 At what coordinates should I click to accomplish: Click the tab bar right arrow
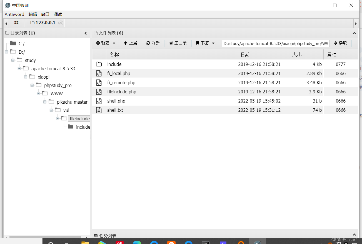click(356, 23)
